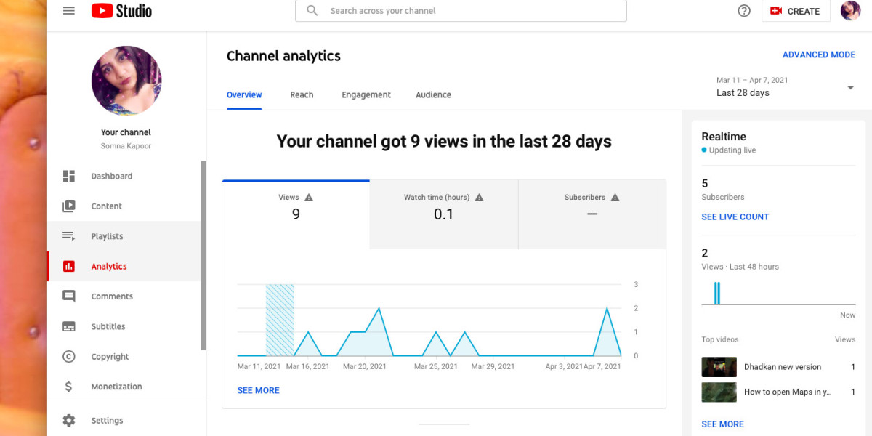Click the Settings gear icon
This screenshot has width=872, height=436.
[x=69, y=421]
